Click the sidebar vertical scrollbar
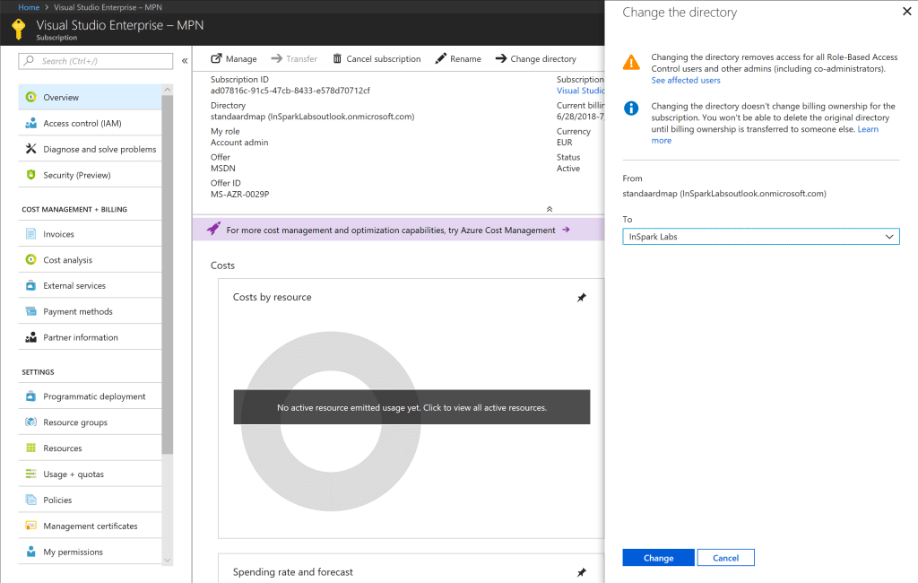The image size is (918, 583). click(168, 269)
